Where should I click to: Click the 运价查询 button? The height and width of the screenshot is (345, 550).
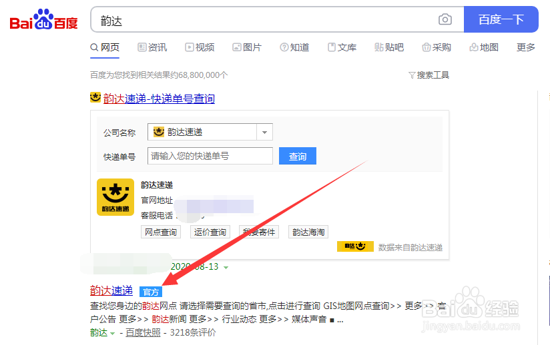pos(210,232)
